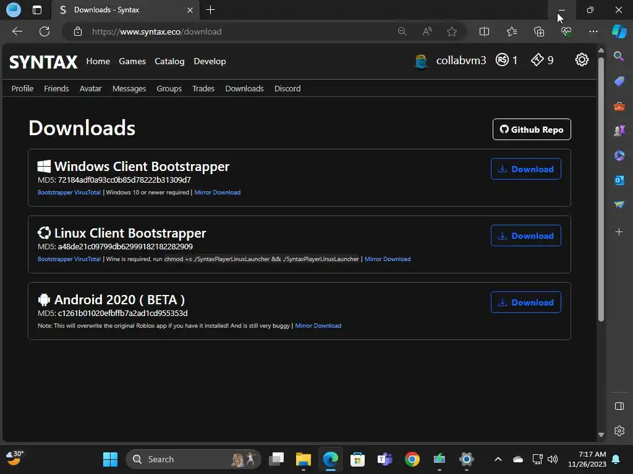Download Android 2020 BETA

click(x=525, y=302)
